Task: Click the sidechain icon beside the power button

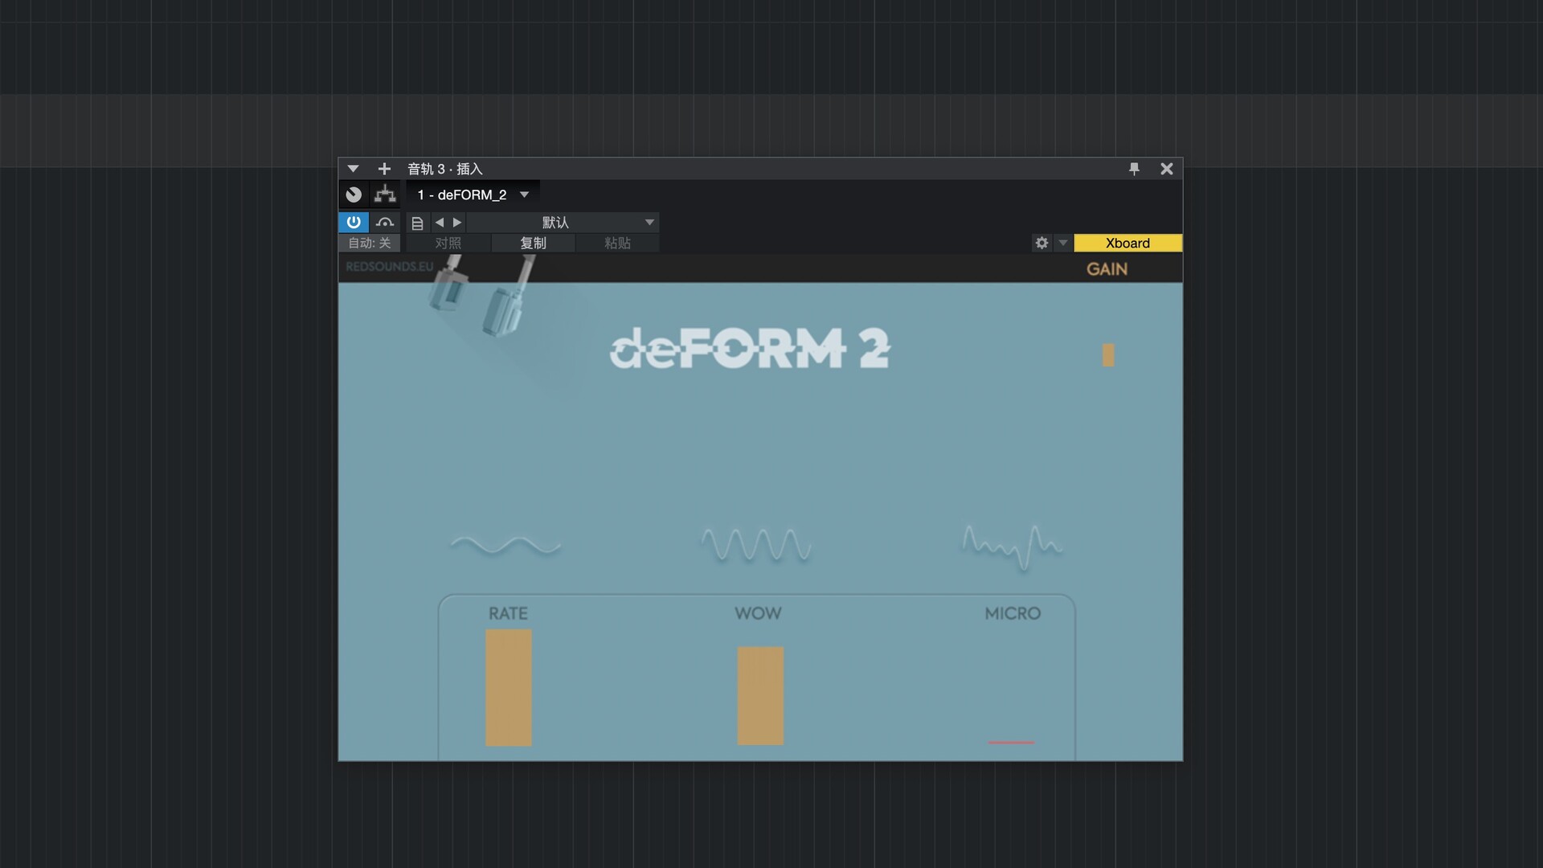Action: pos(385,223)
